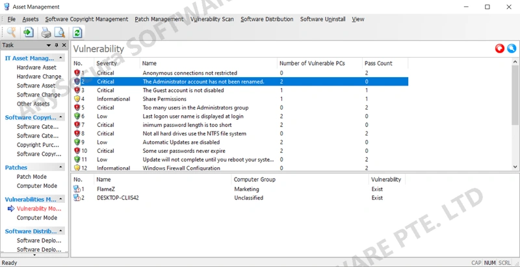Click the green shield icon of row 11
Viewport: 520px width, 267px height.
[77, 159]
